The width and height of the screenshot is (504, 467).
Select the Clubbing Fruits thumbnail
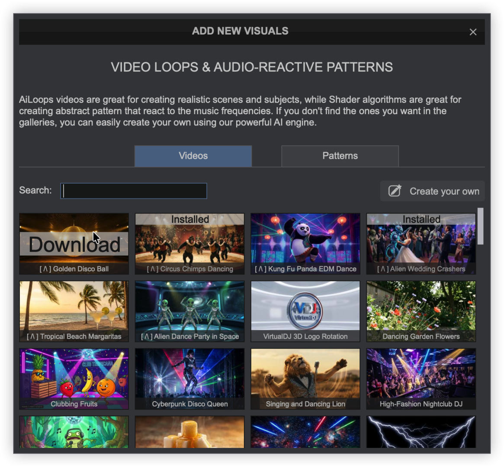74,379
